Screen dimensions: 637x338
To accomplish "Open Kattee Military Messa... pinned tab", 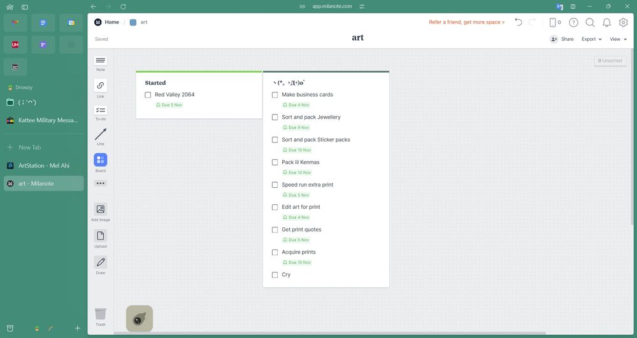I will 44,120.
